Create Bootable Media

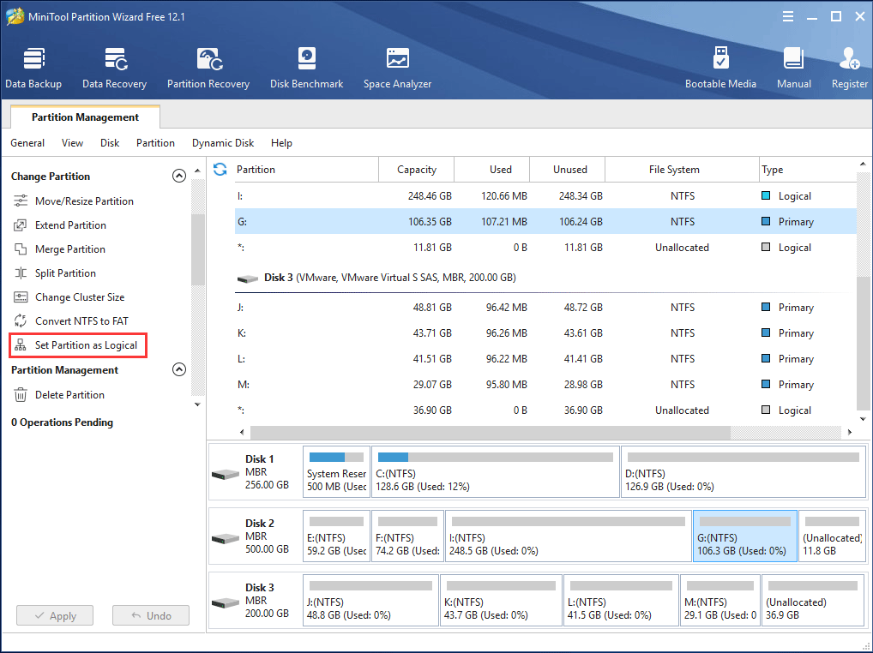pyautogui.click(x=720, y=68)
